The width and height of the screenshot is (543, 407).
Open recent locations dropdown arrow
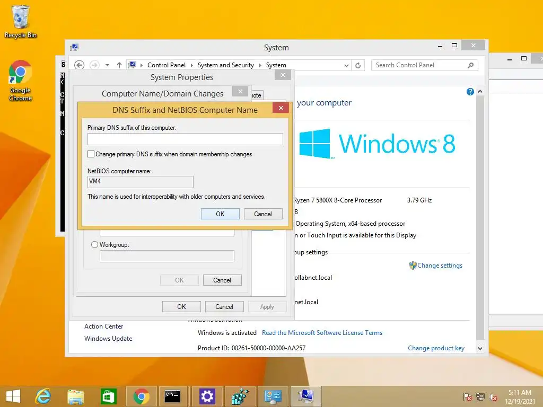tap(107, 65)
